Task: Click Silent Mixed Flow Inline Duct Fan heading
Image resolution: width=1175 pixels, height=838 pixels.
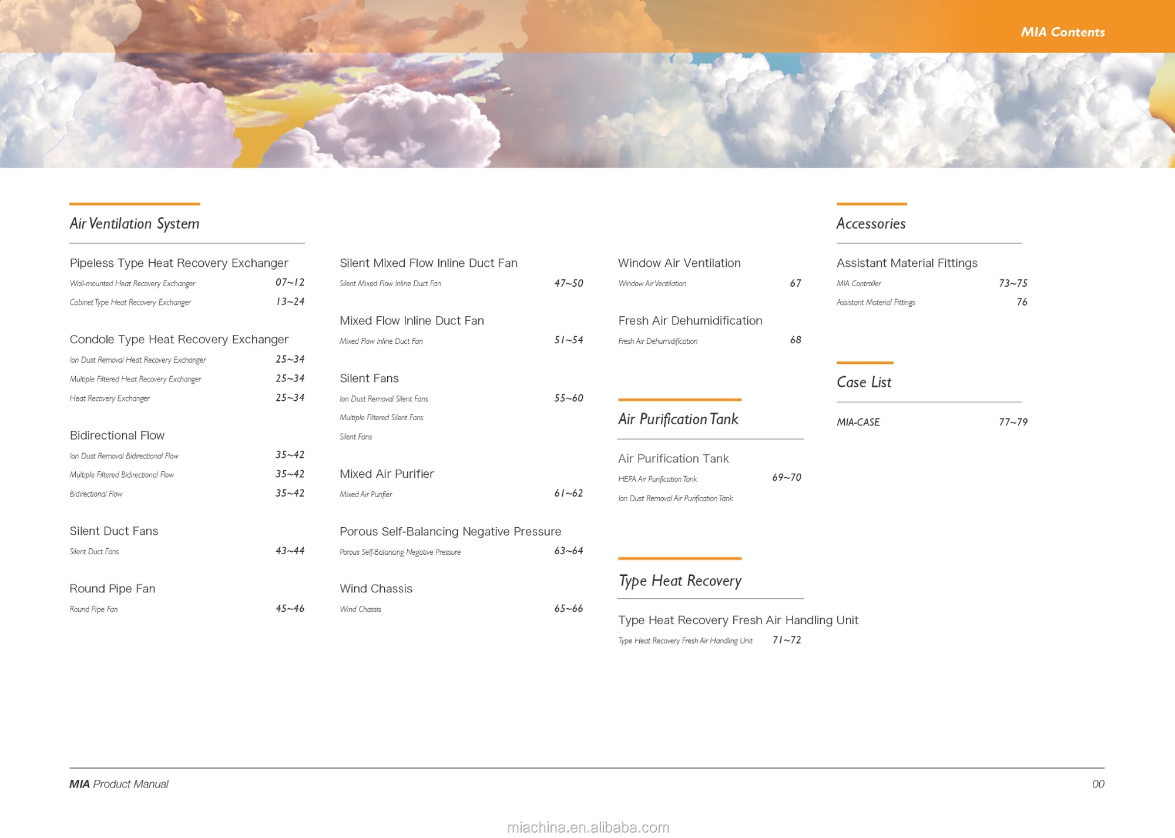Action: pyautogui.click(x=428, y=263)
